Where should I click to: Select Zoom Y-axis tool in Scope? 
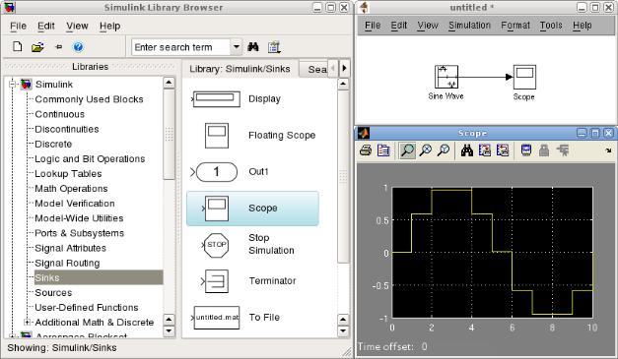(x=444, y=150)
